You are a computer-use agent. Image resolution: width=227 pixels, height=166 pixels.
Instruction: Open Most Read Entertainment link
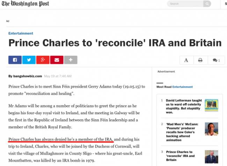[x=182, y=87]
